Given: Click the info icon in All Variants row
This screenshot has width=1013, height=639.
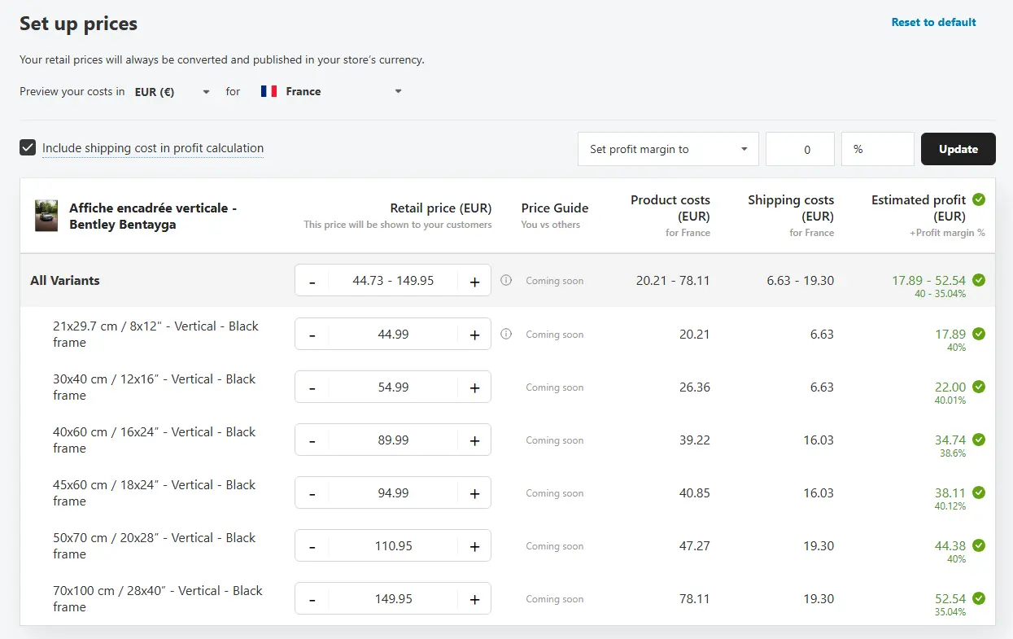Looking at the screenshot, I should point(506,281).
